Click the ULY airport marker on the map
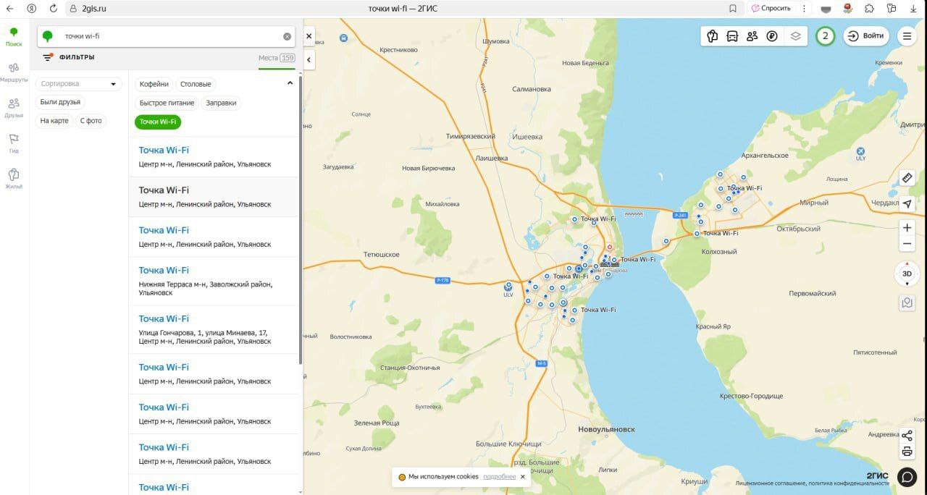The height and width of the screenshot is (495, 927). pyautogui.click(x=860, y=153)
